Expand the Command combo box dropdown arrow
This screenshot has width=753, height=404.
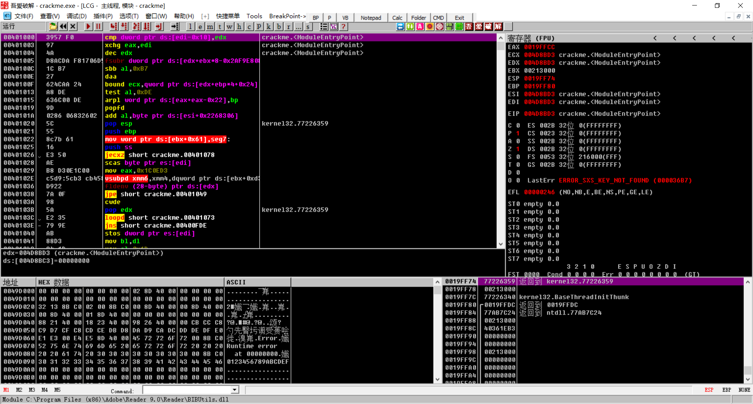click(235, 390)
